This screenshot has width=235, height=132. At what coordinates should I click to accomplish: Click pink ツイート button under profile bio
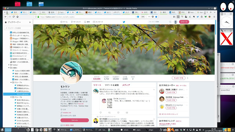point(75,120)
